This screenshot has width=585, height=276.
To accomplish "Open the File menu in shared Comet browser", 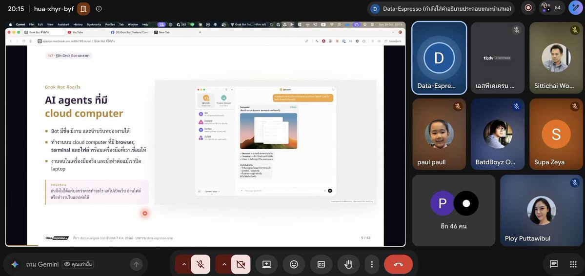I will pos(31,24).
